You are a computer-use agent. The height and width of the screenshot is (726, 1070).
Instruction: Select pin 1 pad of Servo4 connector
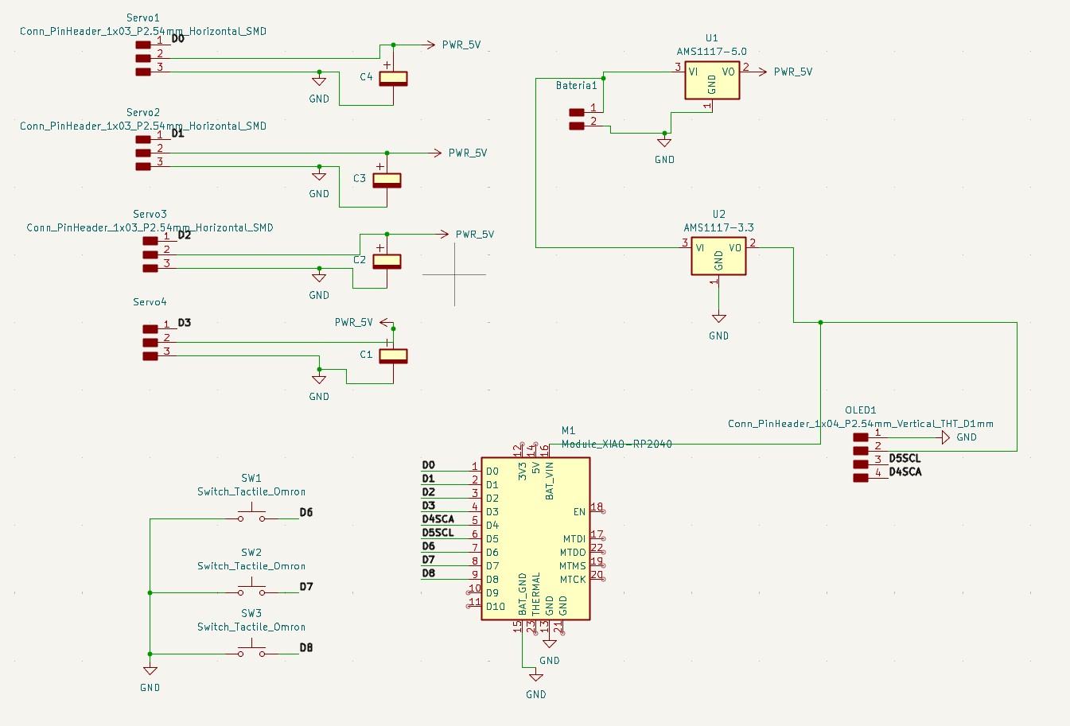point(150,328)
